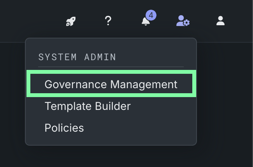Image resolution: width=253 pixels, height=167 pixels.
Task: Click the notification badge showing 4
Action: pyautogui.click(x=151, y=16)
